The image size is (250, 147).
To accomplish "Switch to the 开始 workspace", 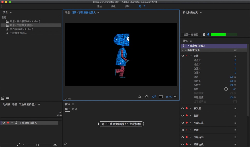I will point(99,6).
